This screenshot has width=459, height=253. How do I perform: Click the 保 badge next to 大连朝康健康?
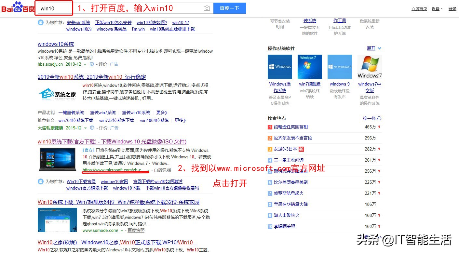[93, 128]
